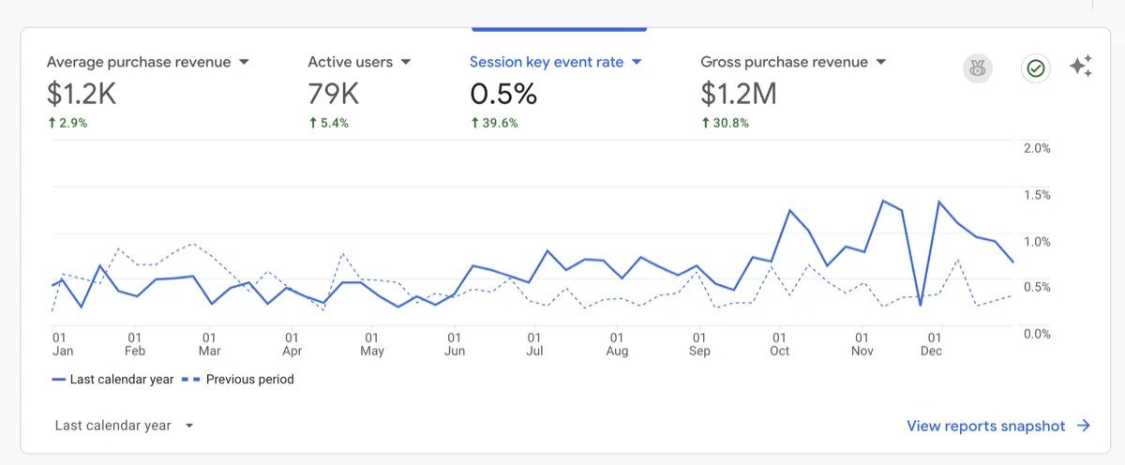Click the sharp dip before 01 Dec

(921, 305)
